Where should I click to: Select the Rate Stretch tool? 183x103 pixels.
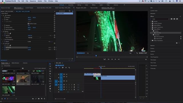coord(50,74)
